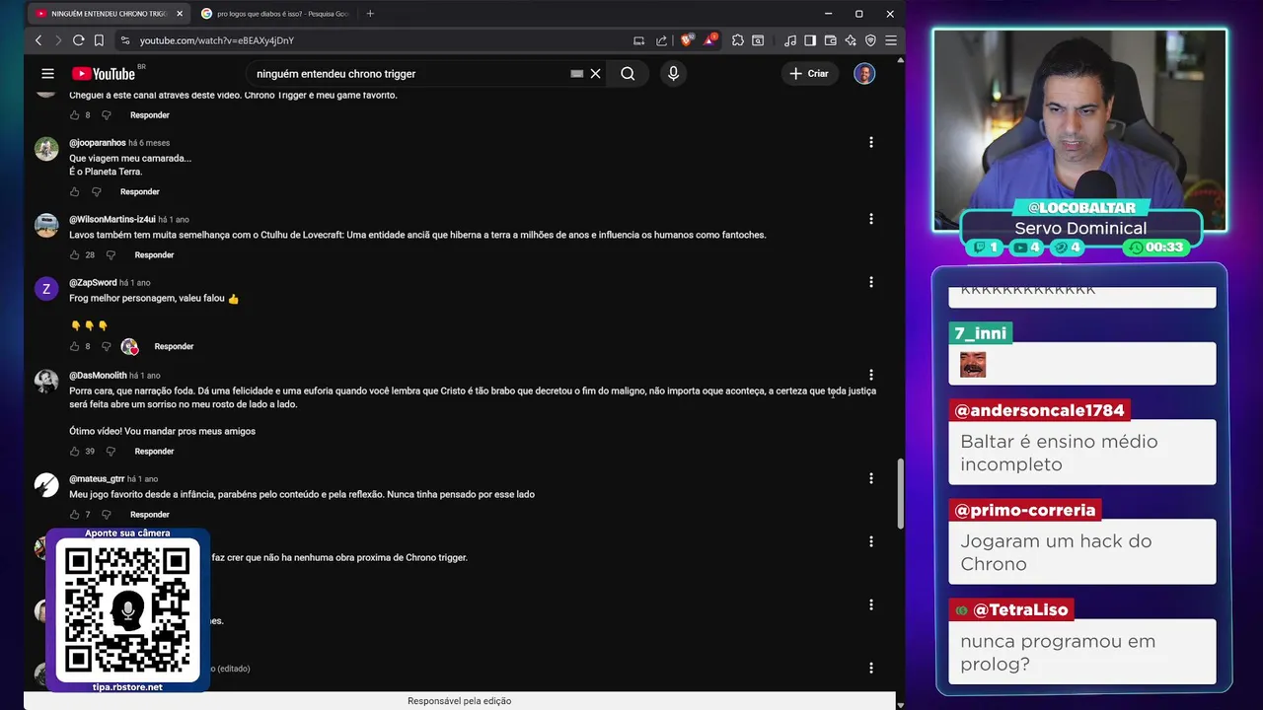Like the @joaoparanhos comment
1263x710 pixels.
tap(74, 191)
